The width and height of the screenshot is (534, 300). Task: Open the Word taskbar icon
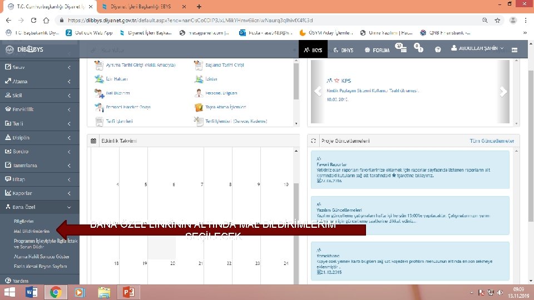tap(31, 292)
